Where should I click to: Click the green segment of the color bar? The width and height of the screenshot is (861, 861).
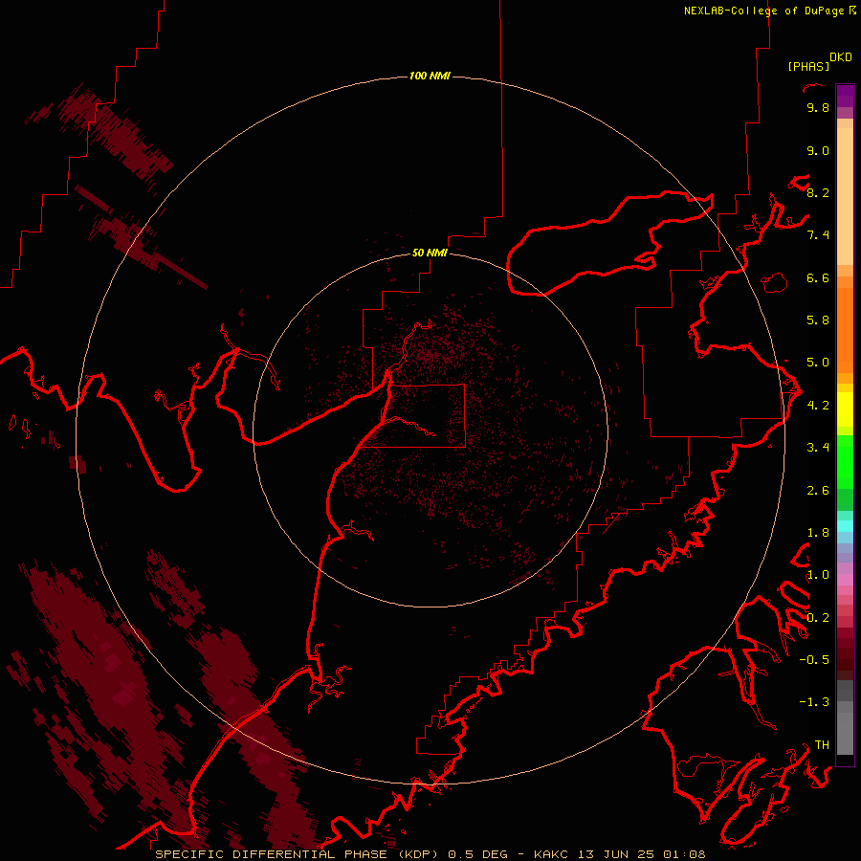[845, 462]
